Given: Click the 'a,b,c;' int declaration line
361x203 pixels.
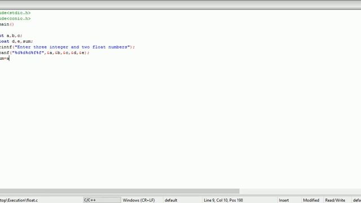Looking at the screenshot, I should (11, 36).
